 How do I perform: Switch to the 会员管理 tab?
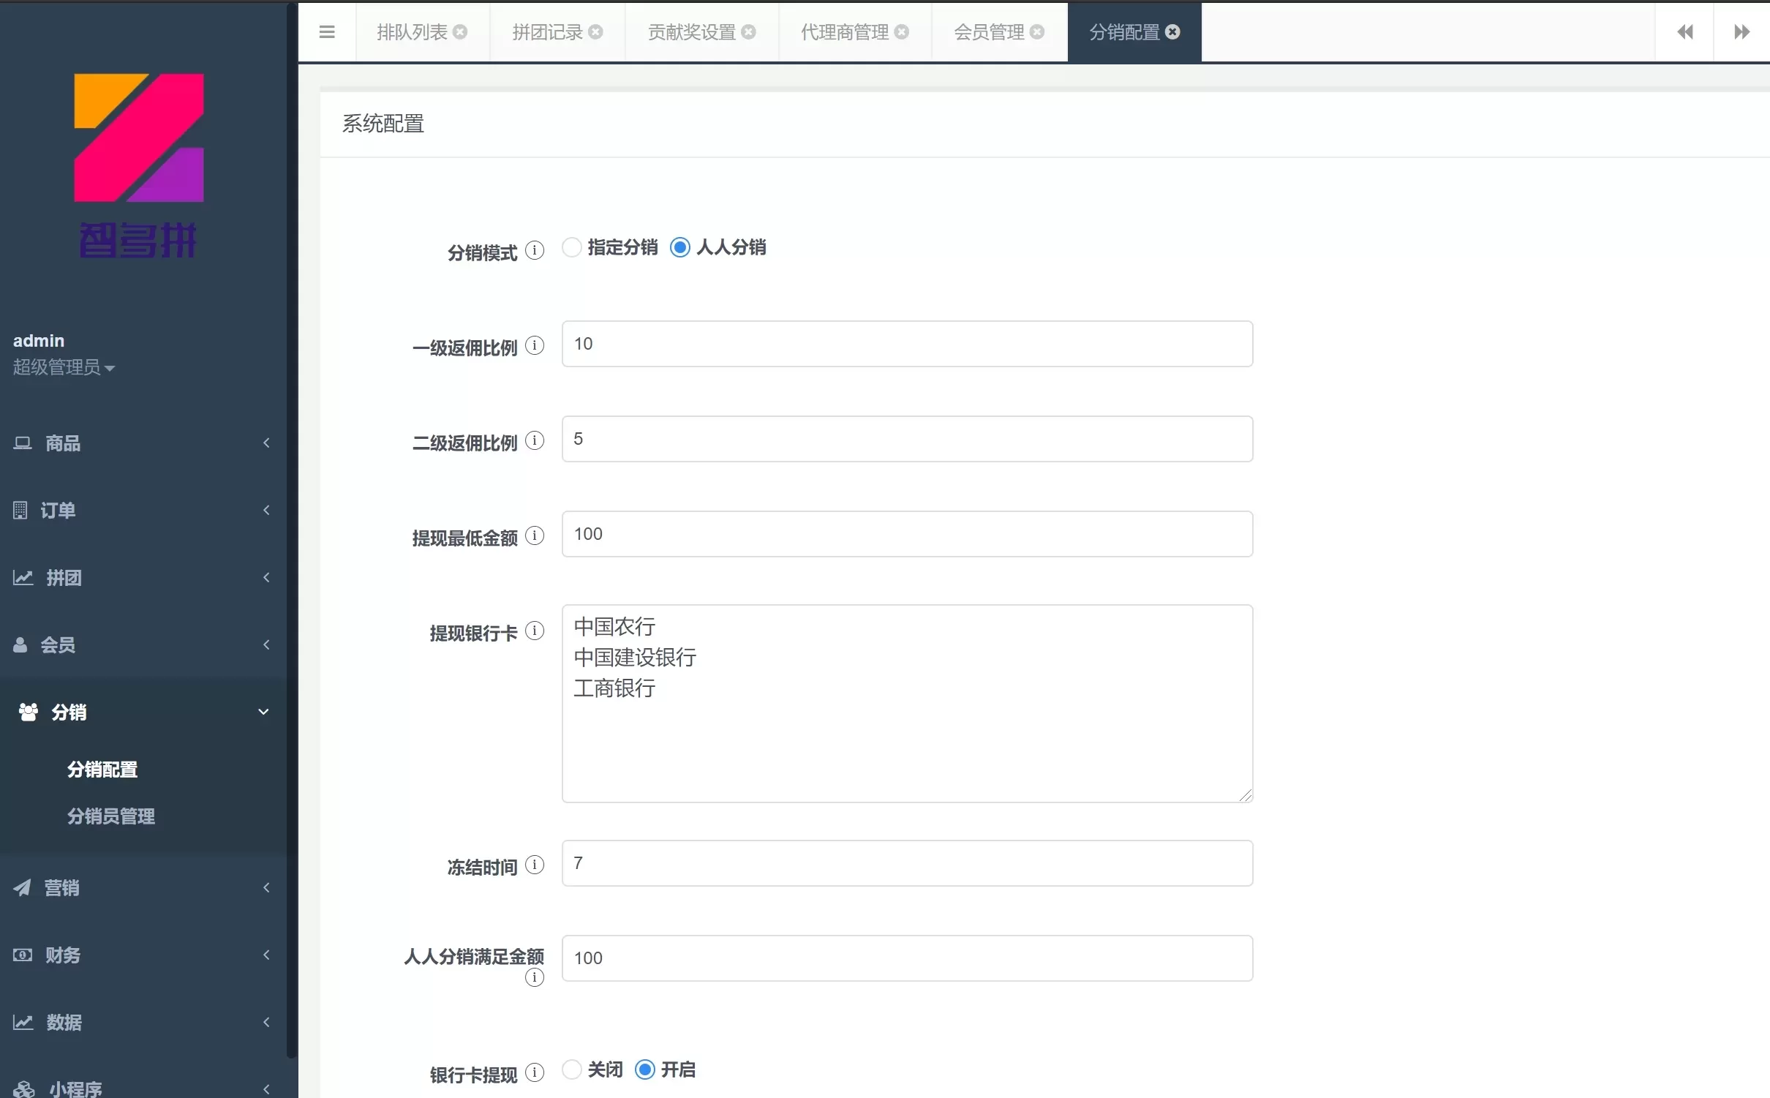click(988, 32)
